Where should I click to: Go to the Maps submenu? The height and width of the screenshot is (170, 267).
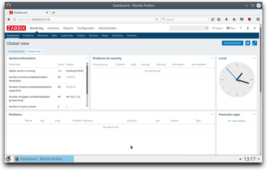105,36
